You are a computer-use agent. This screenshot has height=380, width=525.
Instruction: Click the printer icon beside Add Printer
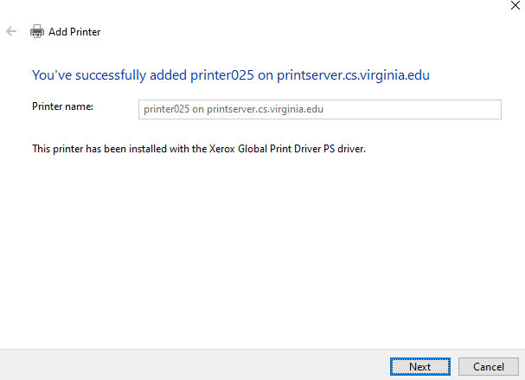click(x=37, y=32)
